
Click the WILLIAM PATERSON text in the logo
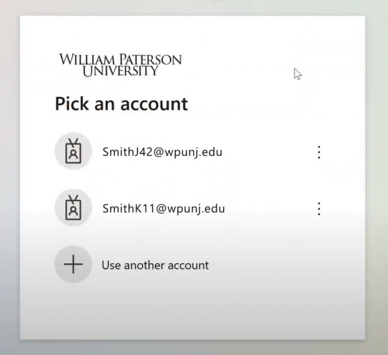[120, 60]
